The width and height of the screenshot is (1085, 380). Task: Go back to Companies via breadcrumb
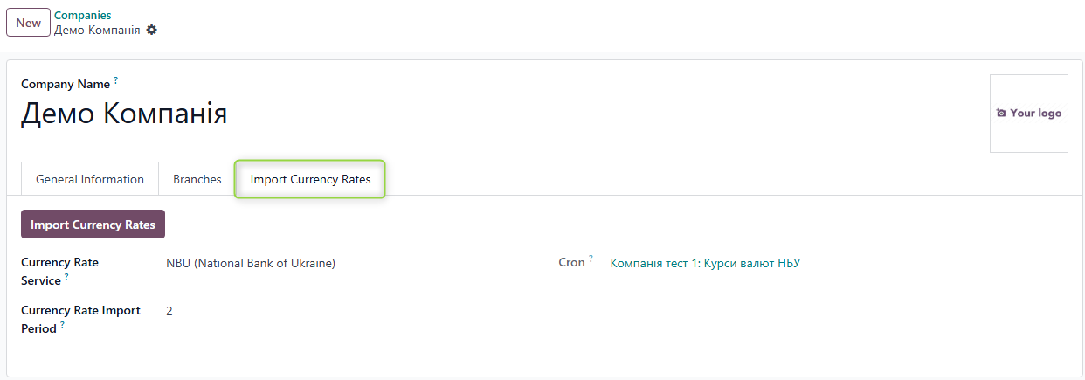82,16
